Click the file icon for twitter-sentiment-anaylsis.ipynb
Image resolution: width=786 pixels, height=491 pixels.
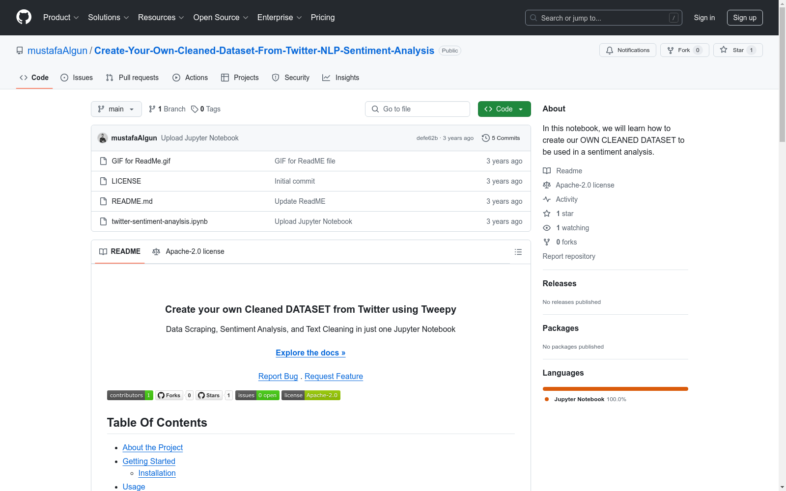(103, 221)
